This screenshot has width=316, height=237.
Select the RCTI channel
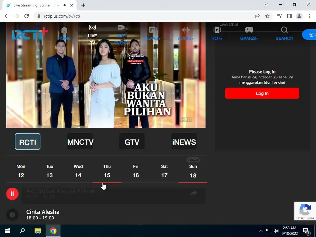(27, 141)
